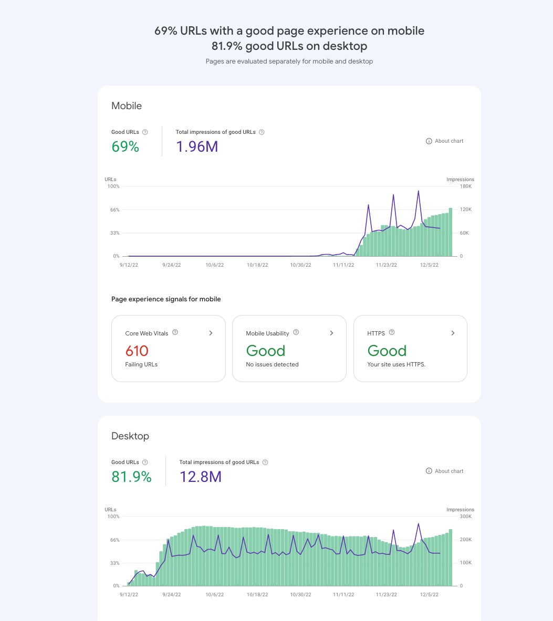This screenshot has width=553, height=621.
Task: Click the 610 Failing URLs value
Action: pos(137,351)
